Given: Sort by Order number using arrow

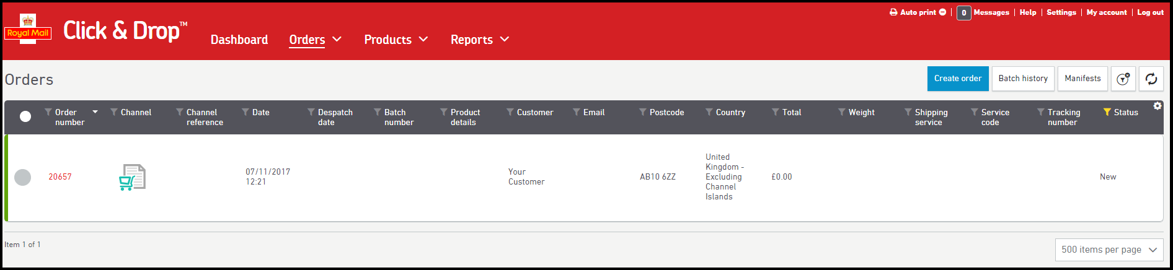Looking at the screenshot, I should (x=95, y=112).
